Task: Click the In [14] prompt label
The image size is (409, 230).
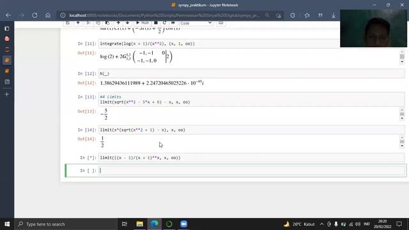Action: (87, 130)
